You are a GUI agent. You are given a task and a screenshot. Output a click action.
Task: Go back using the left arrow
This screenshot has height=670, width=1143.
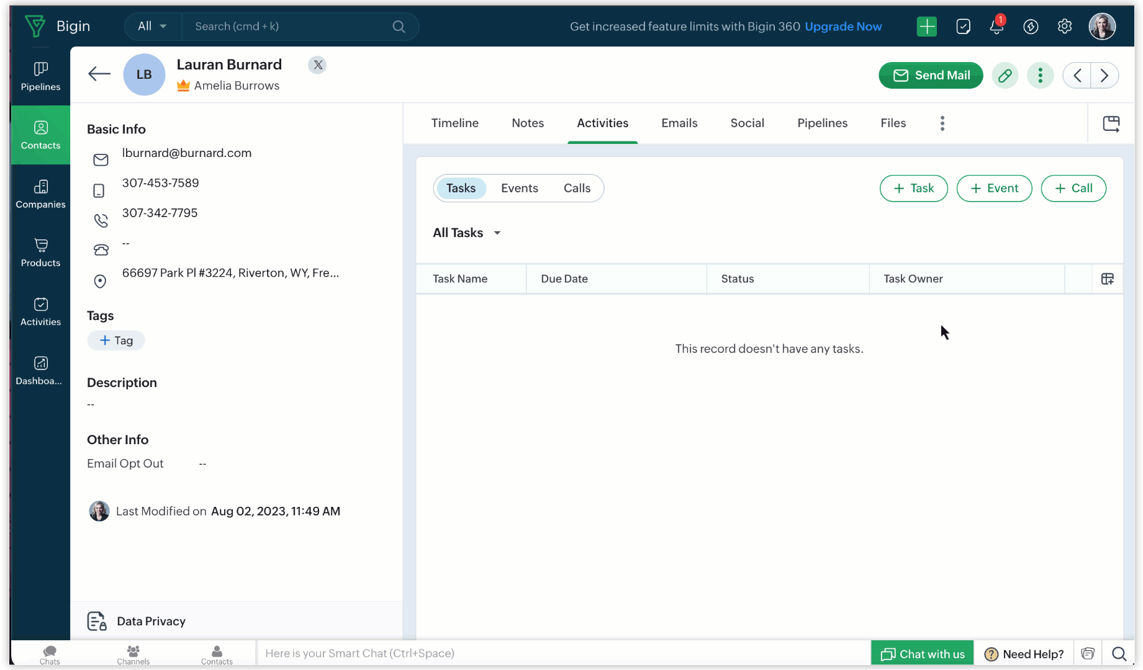click(x=99, y=74)
